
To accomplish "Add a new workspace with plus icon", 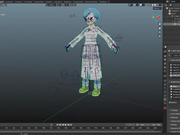I will (109, 2).
